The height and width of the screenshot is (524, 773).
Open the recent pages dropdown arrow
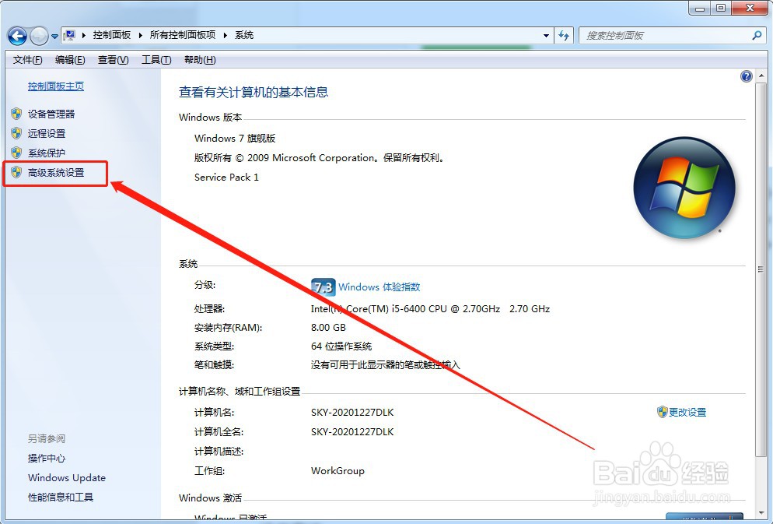[54, 36]
